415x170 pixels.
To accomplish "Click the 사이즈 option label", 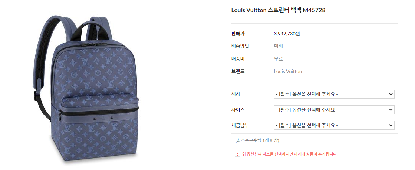I will pyautogui.click(x=238, y=110).
